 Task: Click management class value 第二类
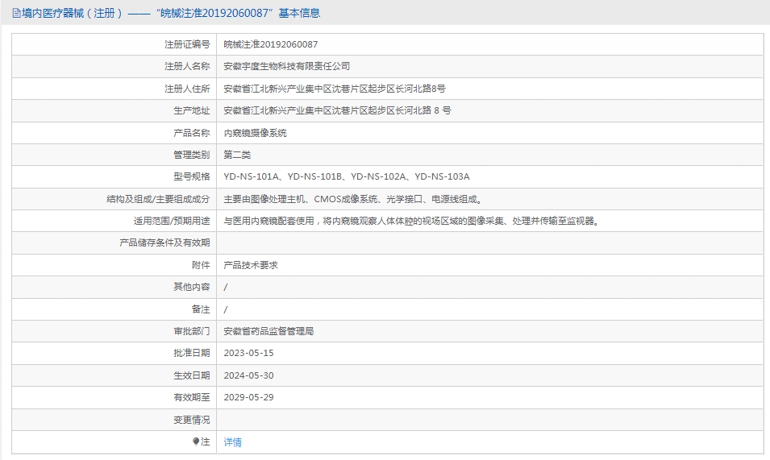coord(237,155)
